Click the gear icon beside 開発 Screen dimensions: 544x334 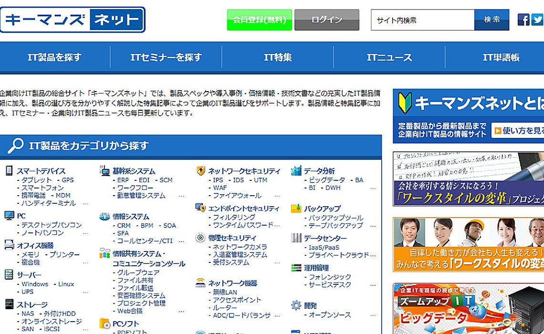(296, 305)
